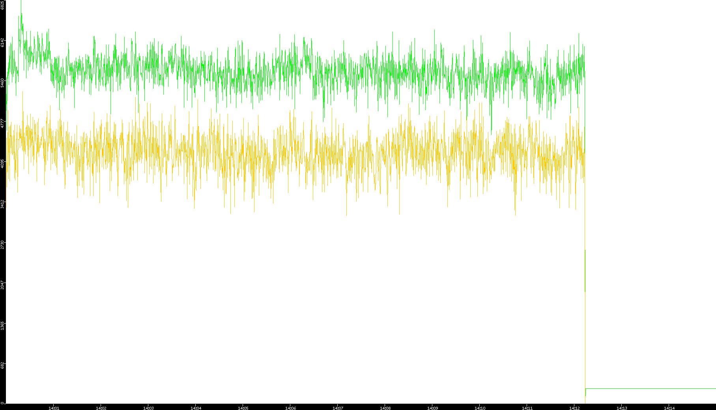Viewport: 716px width, 410px height.
Task: Pick the 14:10 time axis label
Action: (x=480, y=408)
